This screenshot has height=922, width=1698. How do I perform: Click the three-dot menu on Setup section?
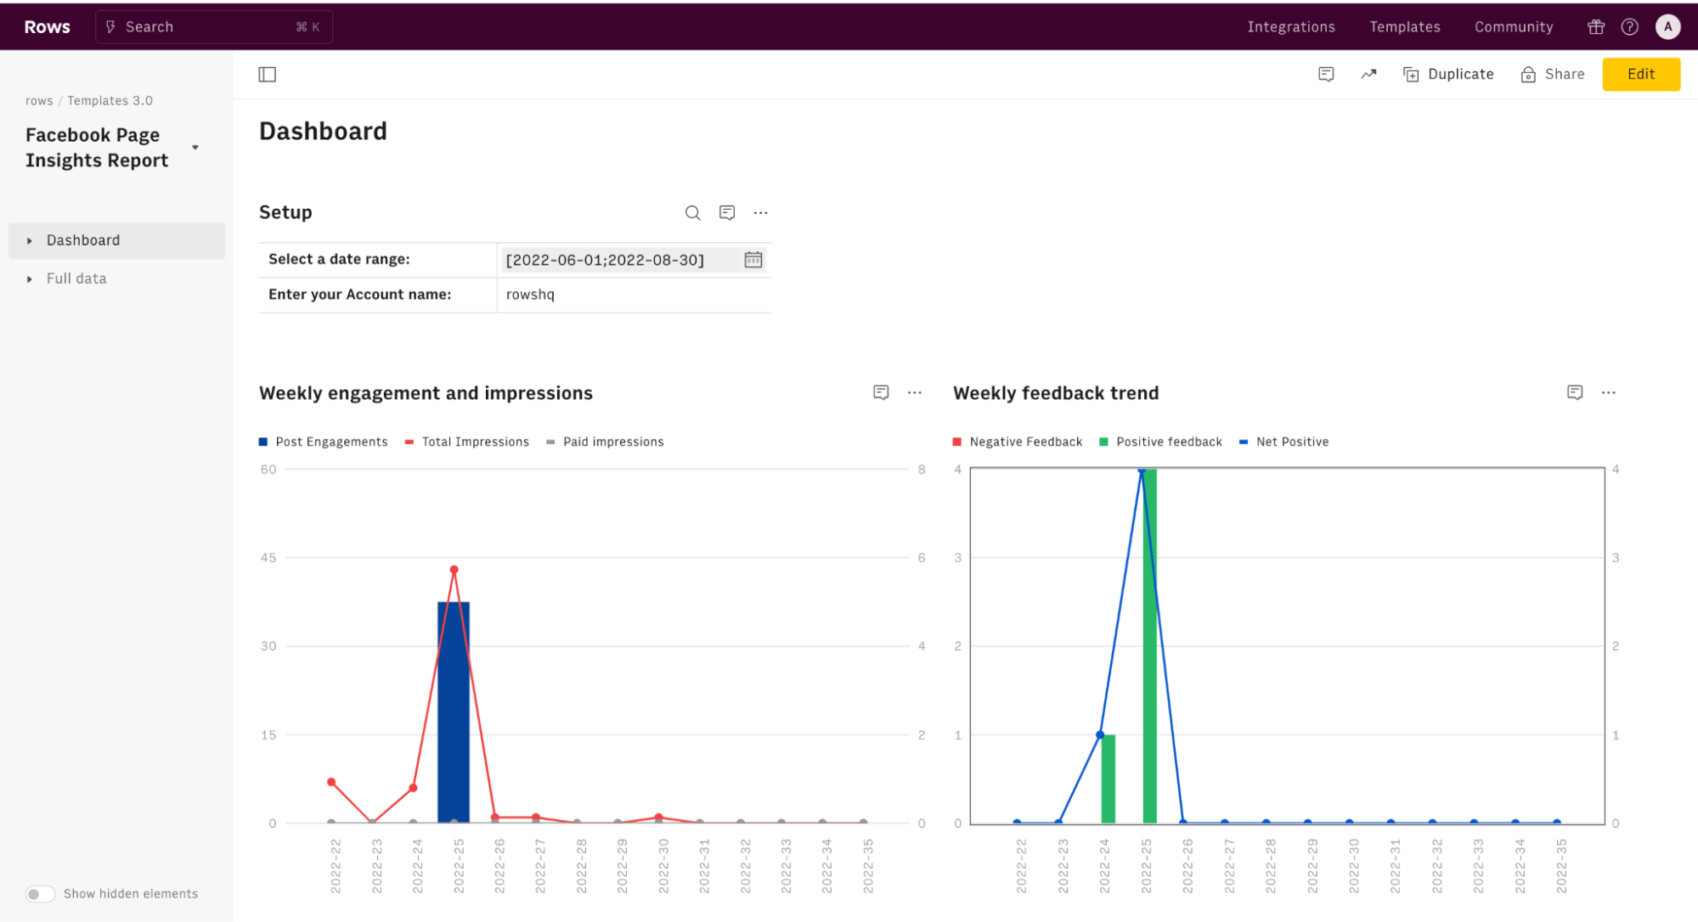[760, 212]
